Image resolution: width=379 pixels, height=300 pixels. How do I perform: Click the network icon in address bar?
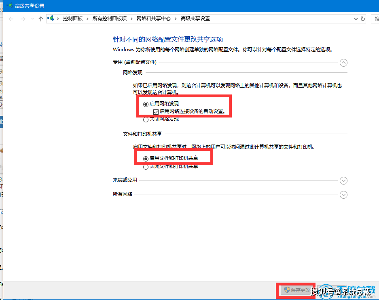click(51, 18)
